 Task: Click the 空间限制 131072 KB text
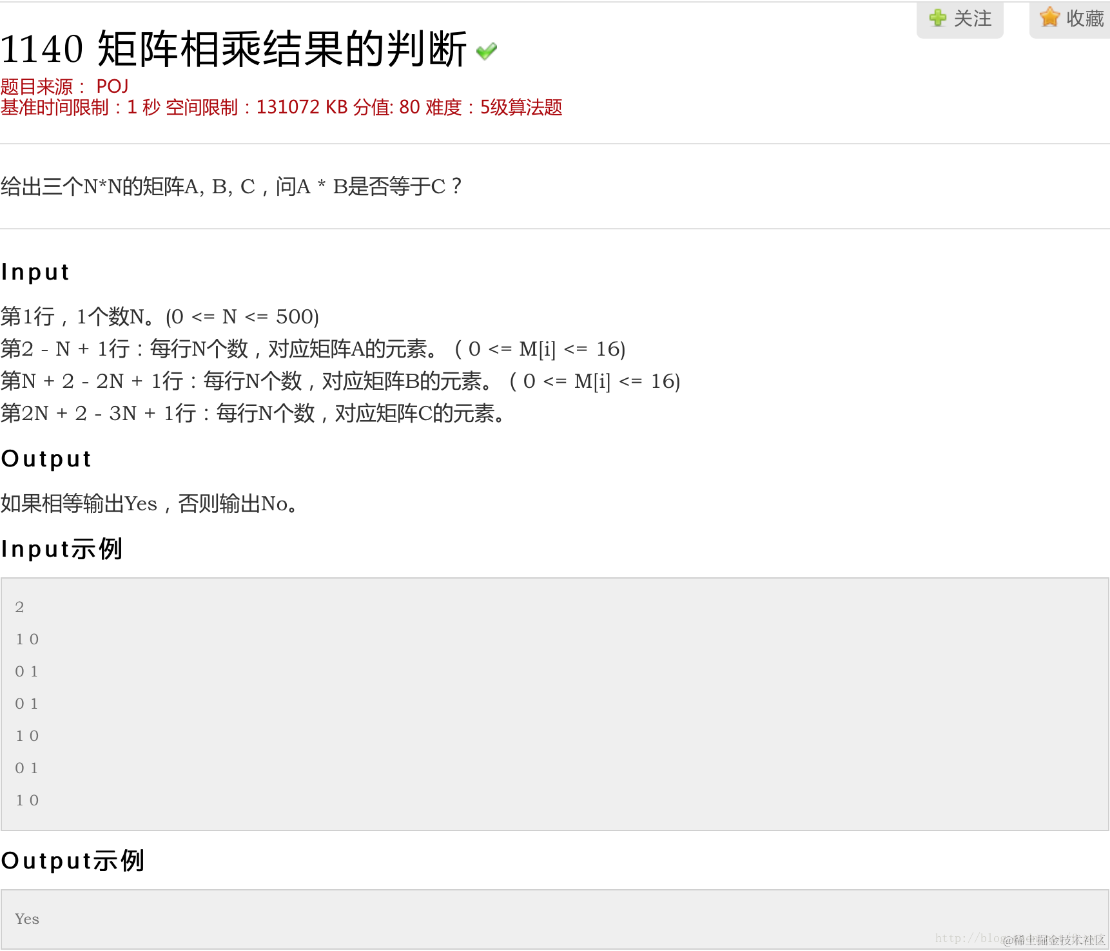(x=257, y=107)
